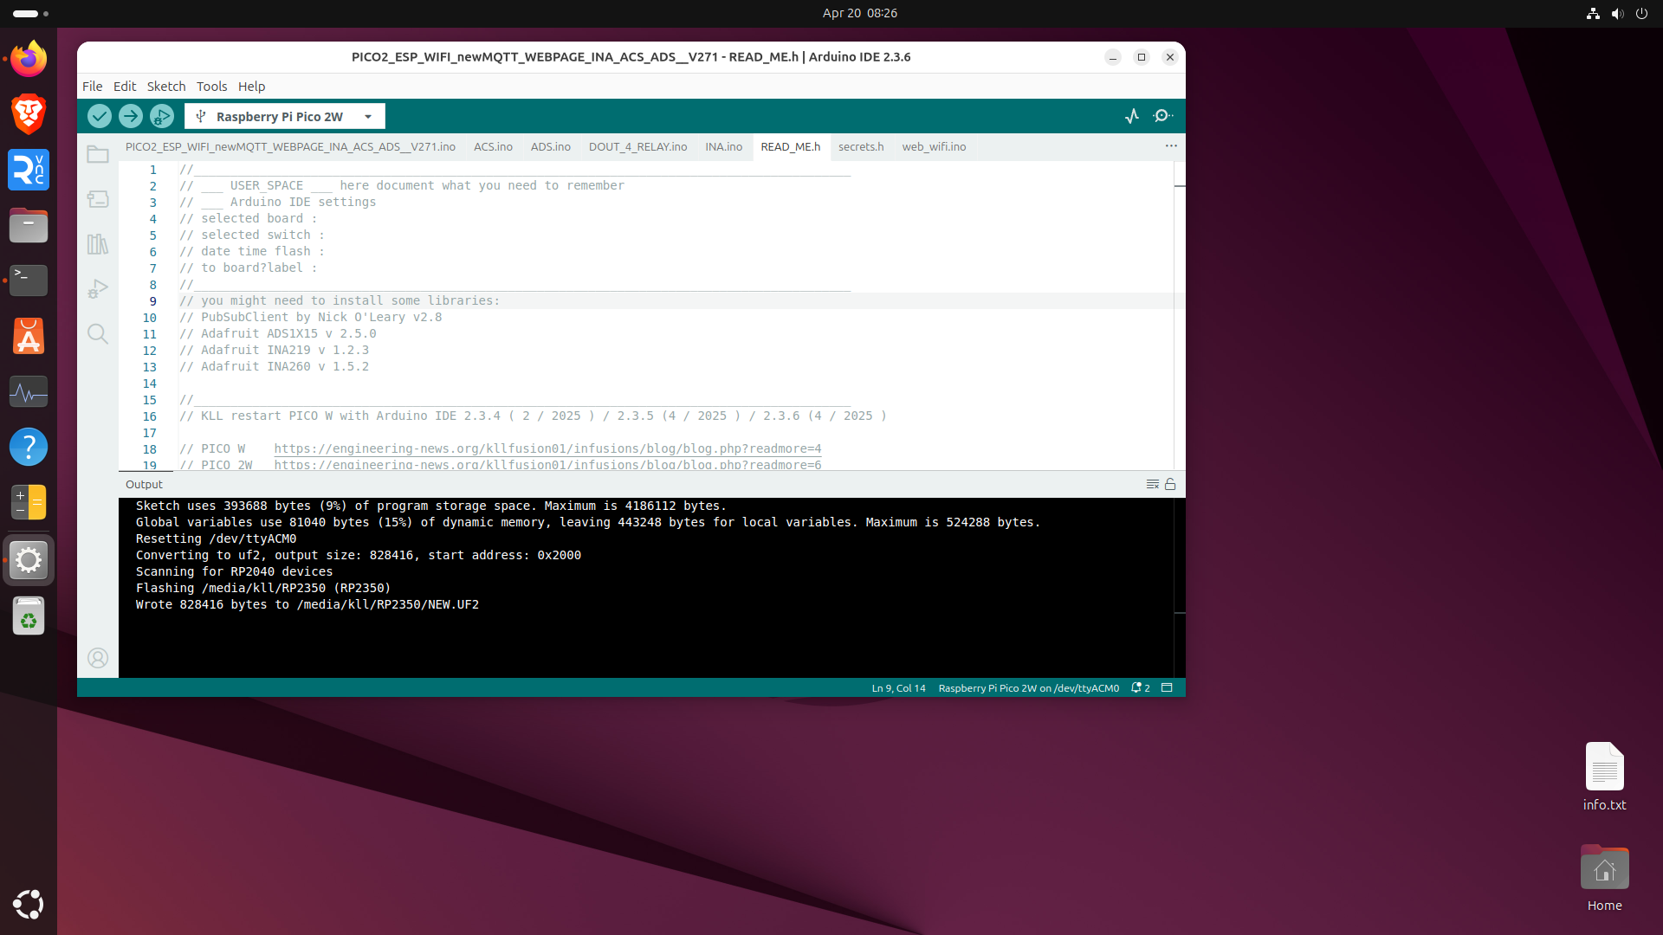Open the clock Apr 20 08:26 menu
1663x935 pixels.
point(859,13)
